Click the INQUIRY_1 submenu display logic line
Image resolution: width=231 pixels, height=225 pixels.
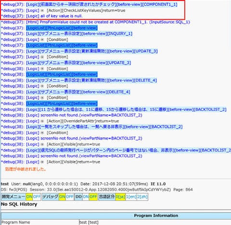79,34
